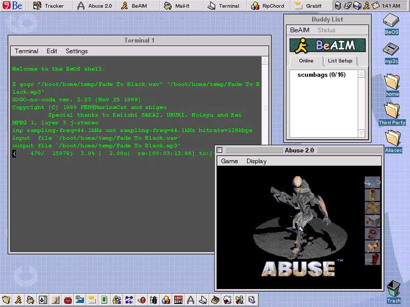The width and height of the screenshot is (410, 307).
Task: Click the Terminal 1 window title bar
Action: 139,40
